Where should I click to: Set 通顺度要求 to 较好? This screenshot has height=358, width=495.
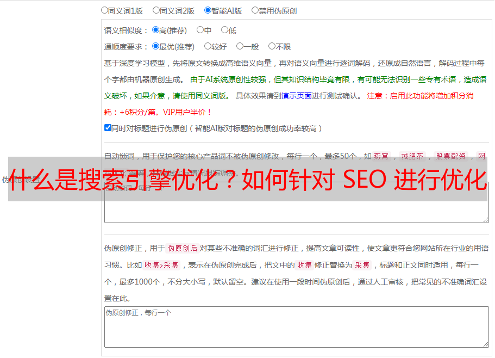(x=208, y=46)
